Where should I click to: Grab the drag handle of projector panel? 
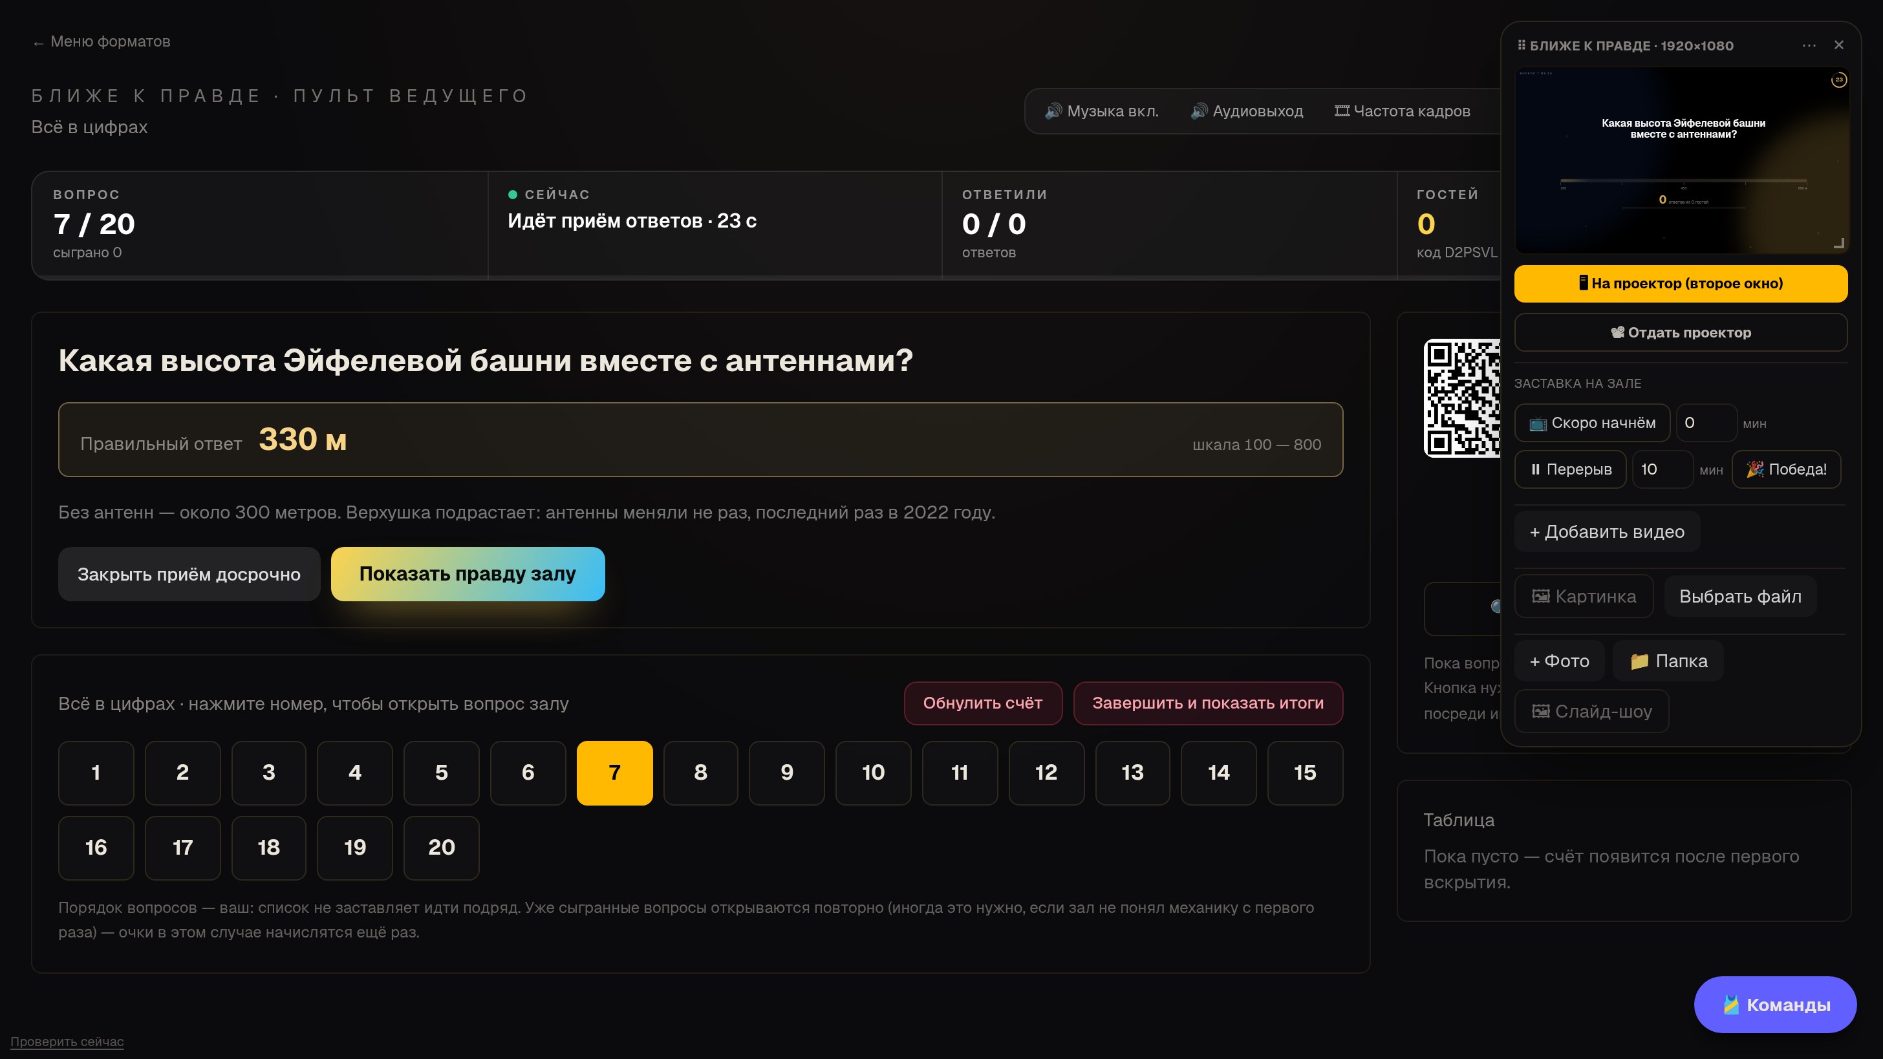click(x=1521, y=45)
